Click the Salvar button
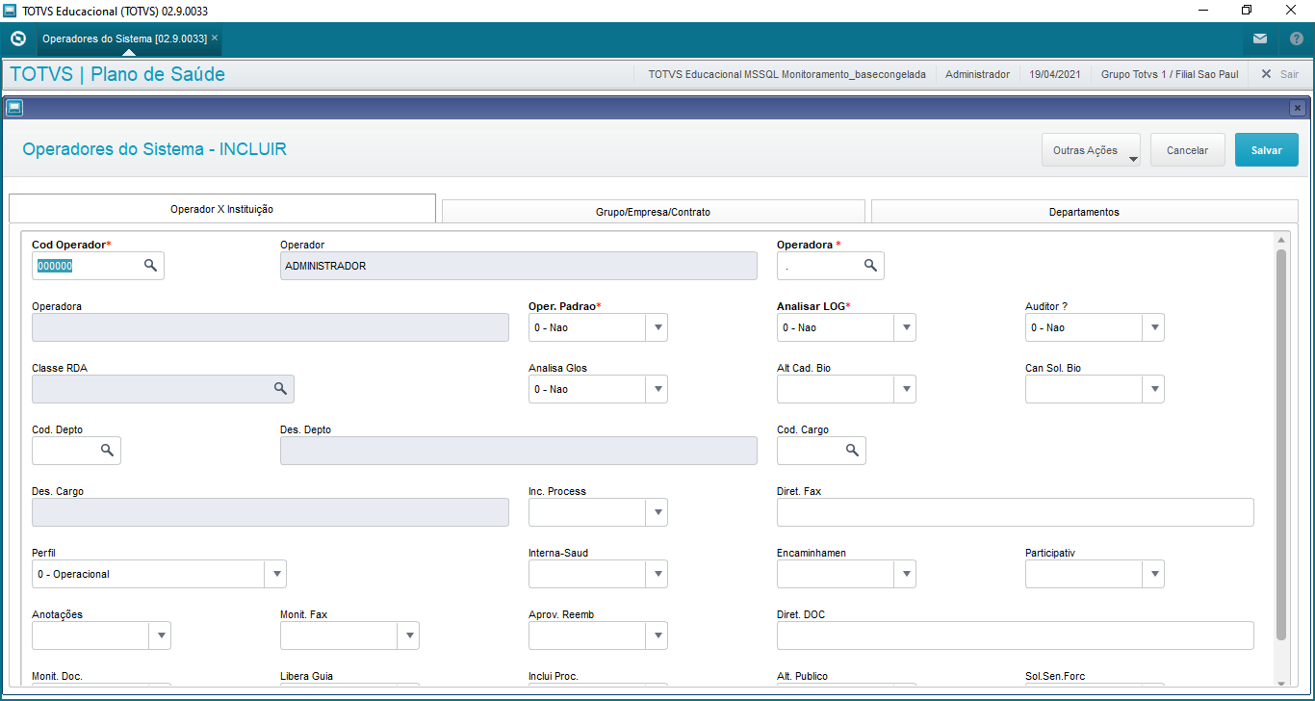Image resolution: width=1315 pixels, height=701 pixels. point(1266,150)
